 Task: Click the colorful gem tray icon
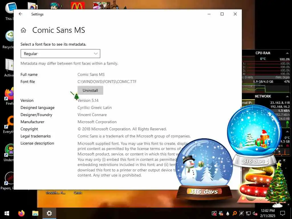pyautogui.click(x=221, y=213)
